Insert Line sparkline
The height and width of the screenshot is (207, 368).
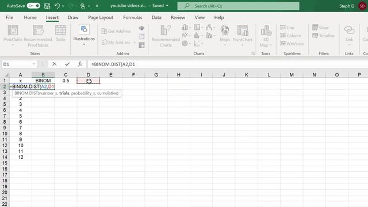(287, 28)
